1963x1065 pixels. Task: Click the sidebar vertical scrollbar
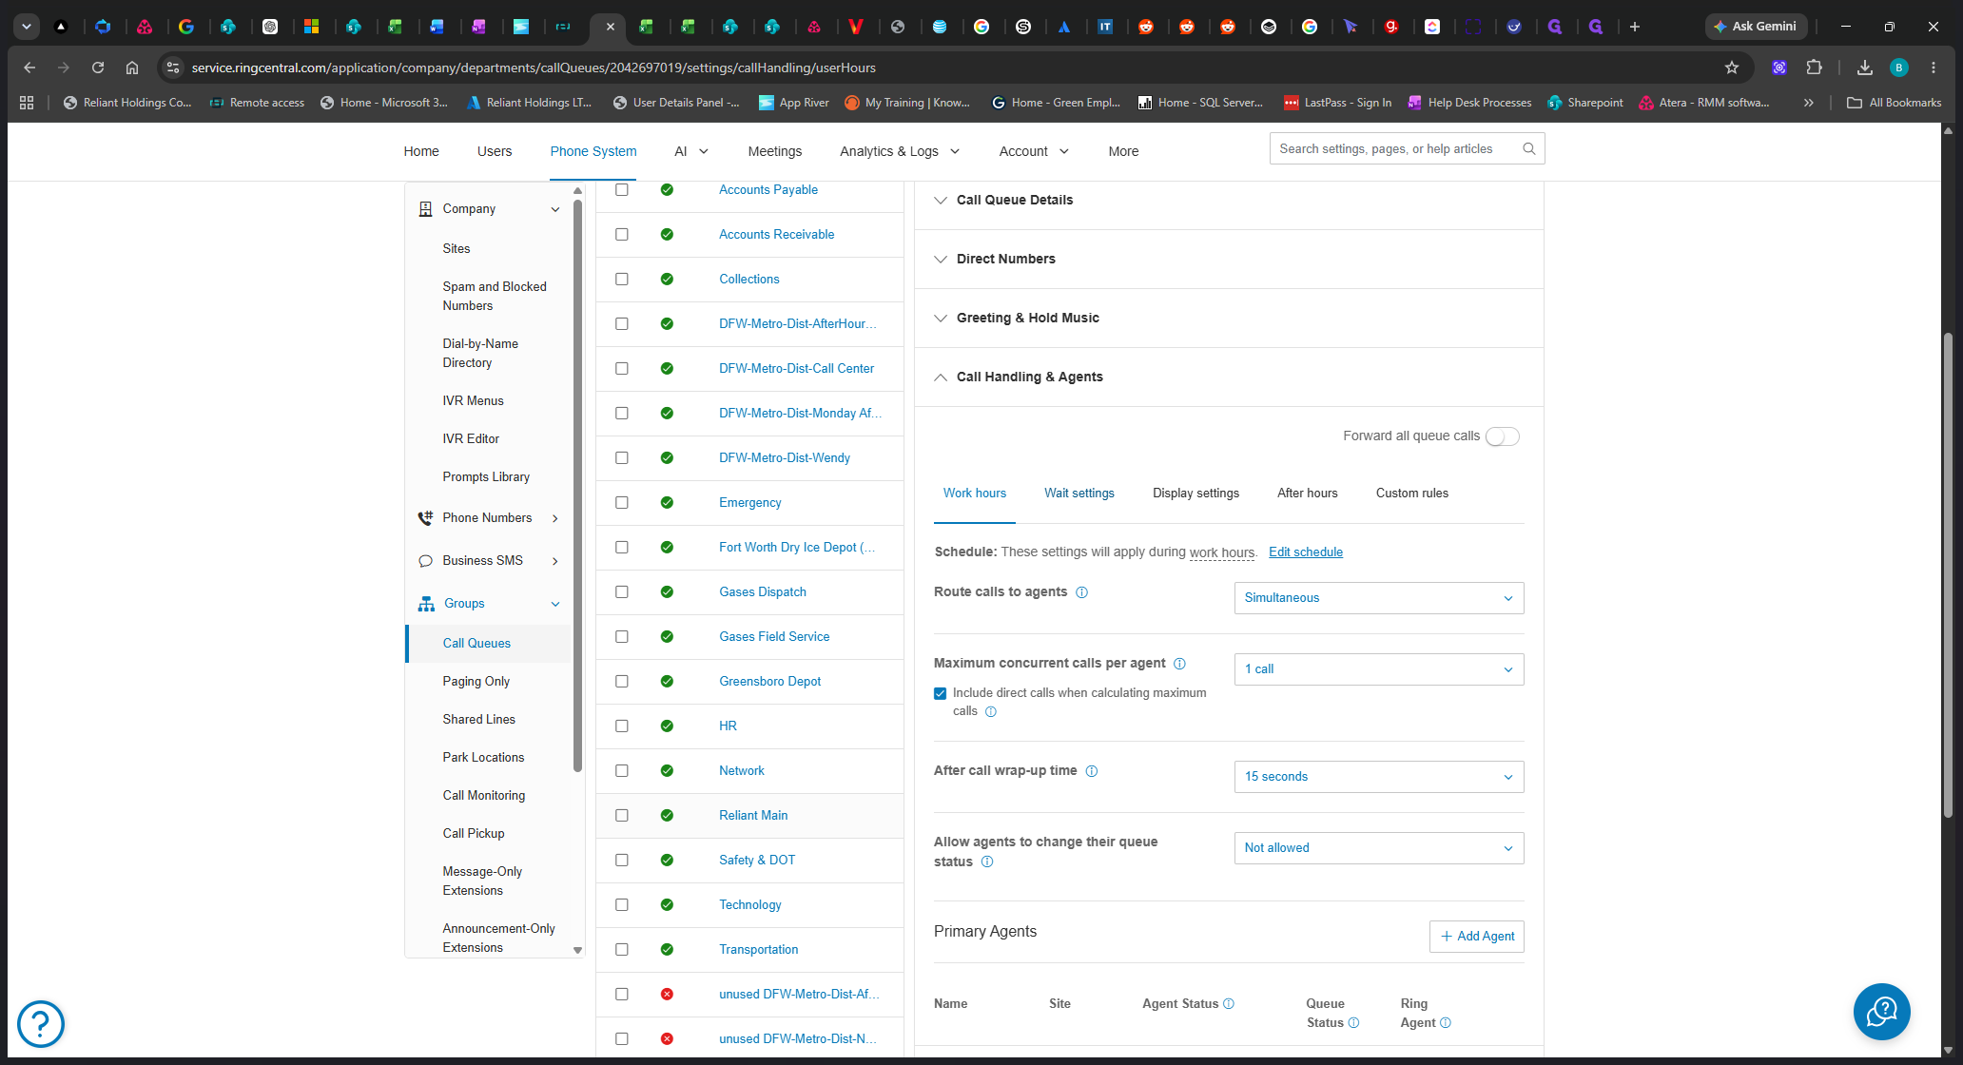577,485
